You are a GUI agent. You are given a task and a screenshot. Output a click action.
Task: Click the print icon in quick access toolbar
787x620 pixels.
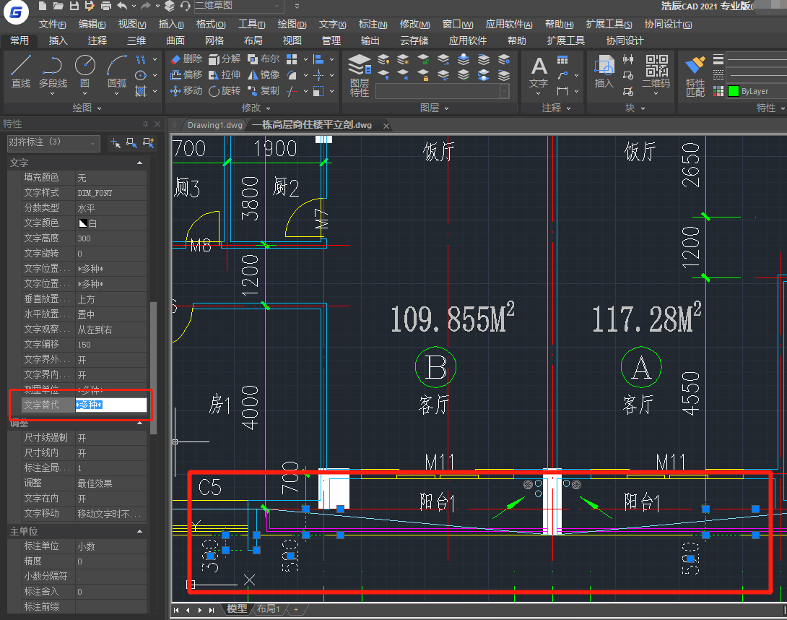pos(106,7)
